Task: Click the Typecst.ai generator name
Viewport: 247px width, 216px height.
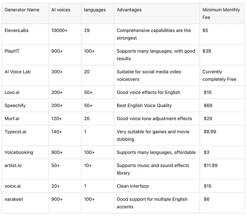Action: pos(15,132)
